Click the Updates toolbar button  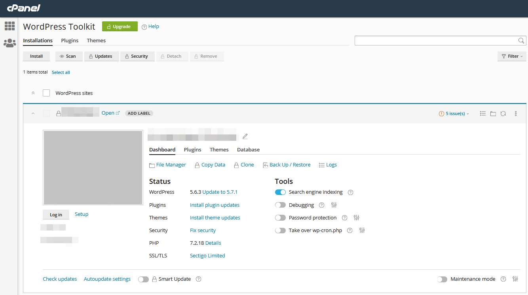(102, 56)
